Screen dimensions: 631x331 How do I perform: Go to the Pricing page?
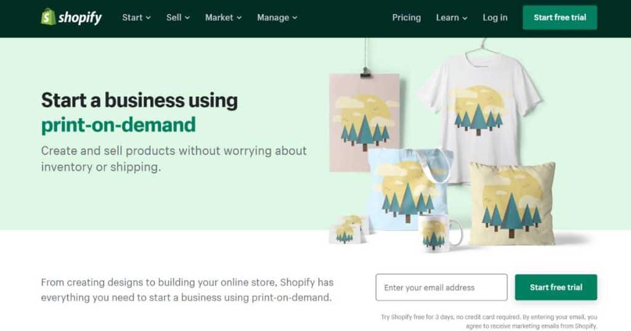pos(407,18)
